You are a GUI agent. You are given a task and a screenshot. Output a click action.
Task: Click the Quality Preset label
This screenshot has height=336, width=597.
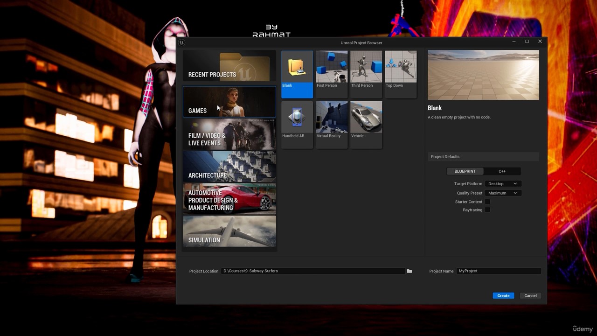(470, 193)
